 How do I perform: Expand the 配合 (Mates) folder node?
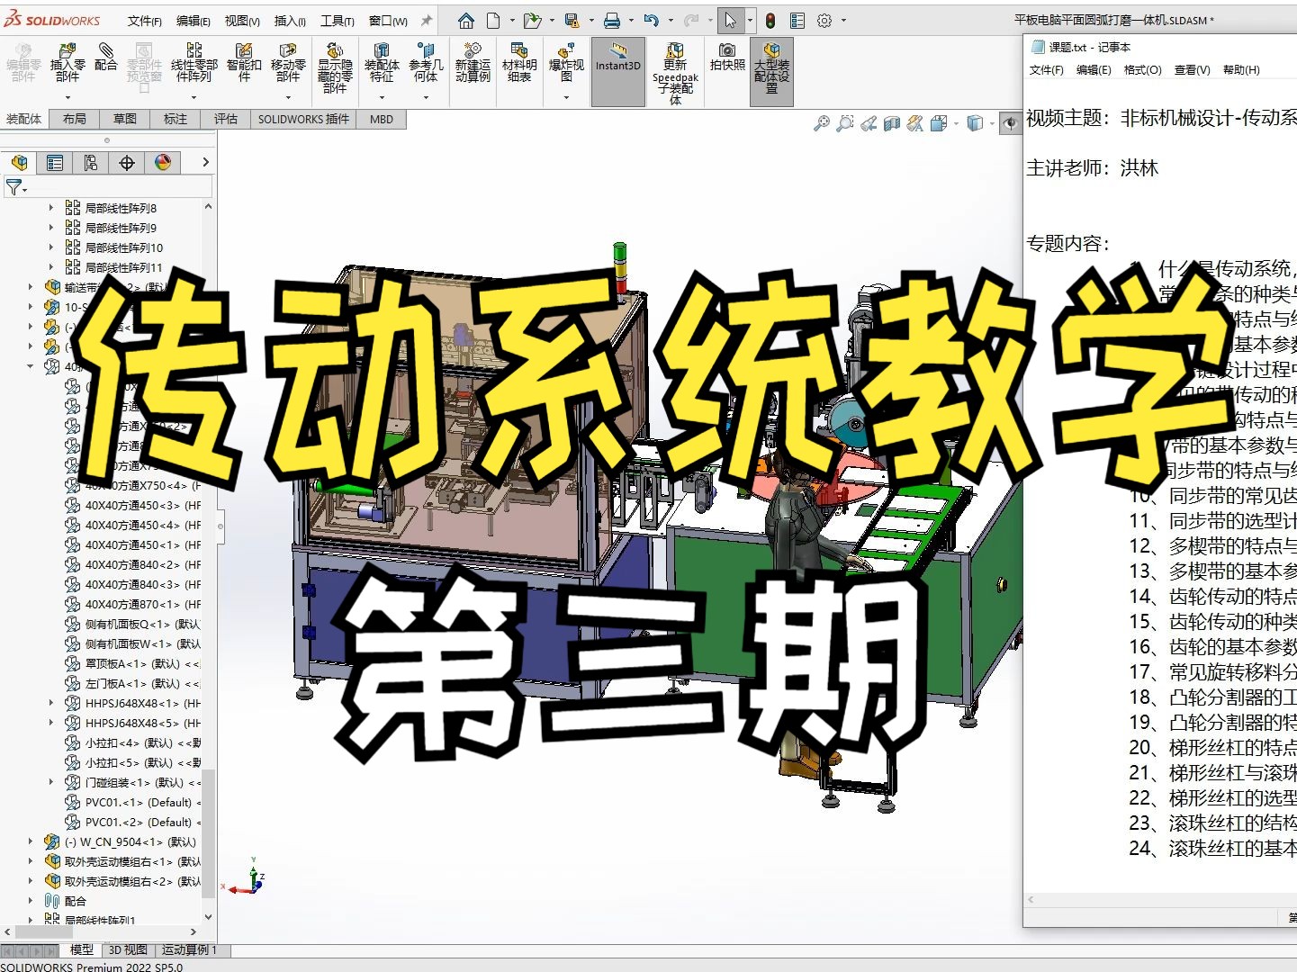31,901
